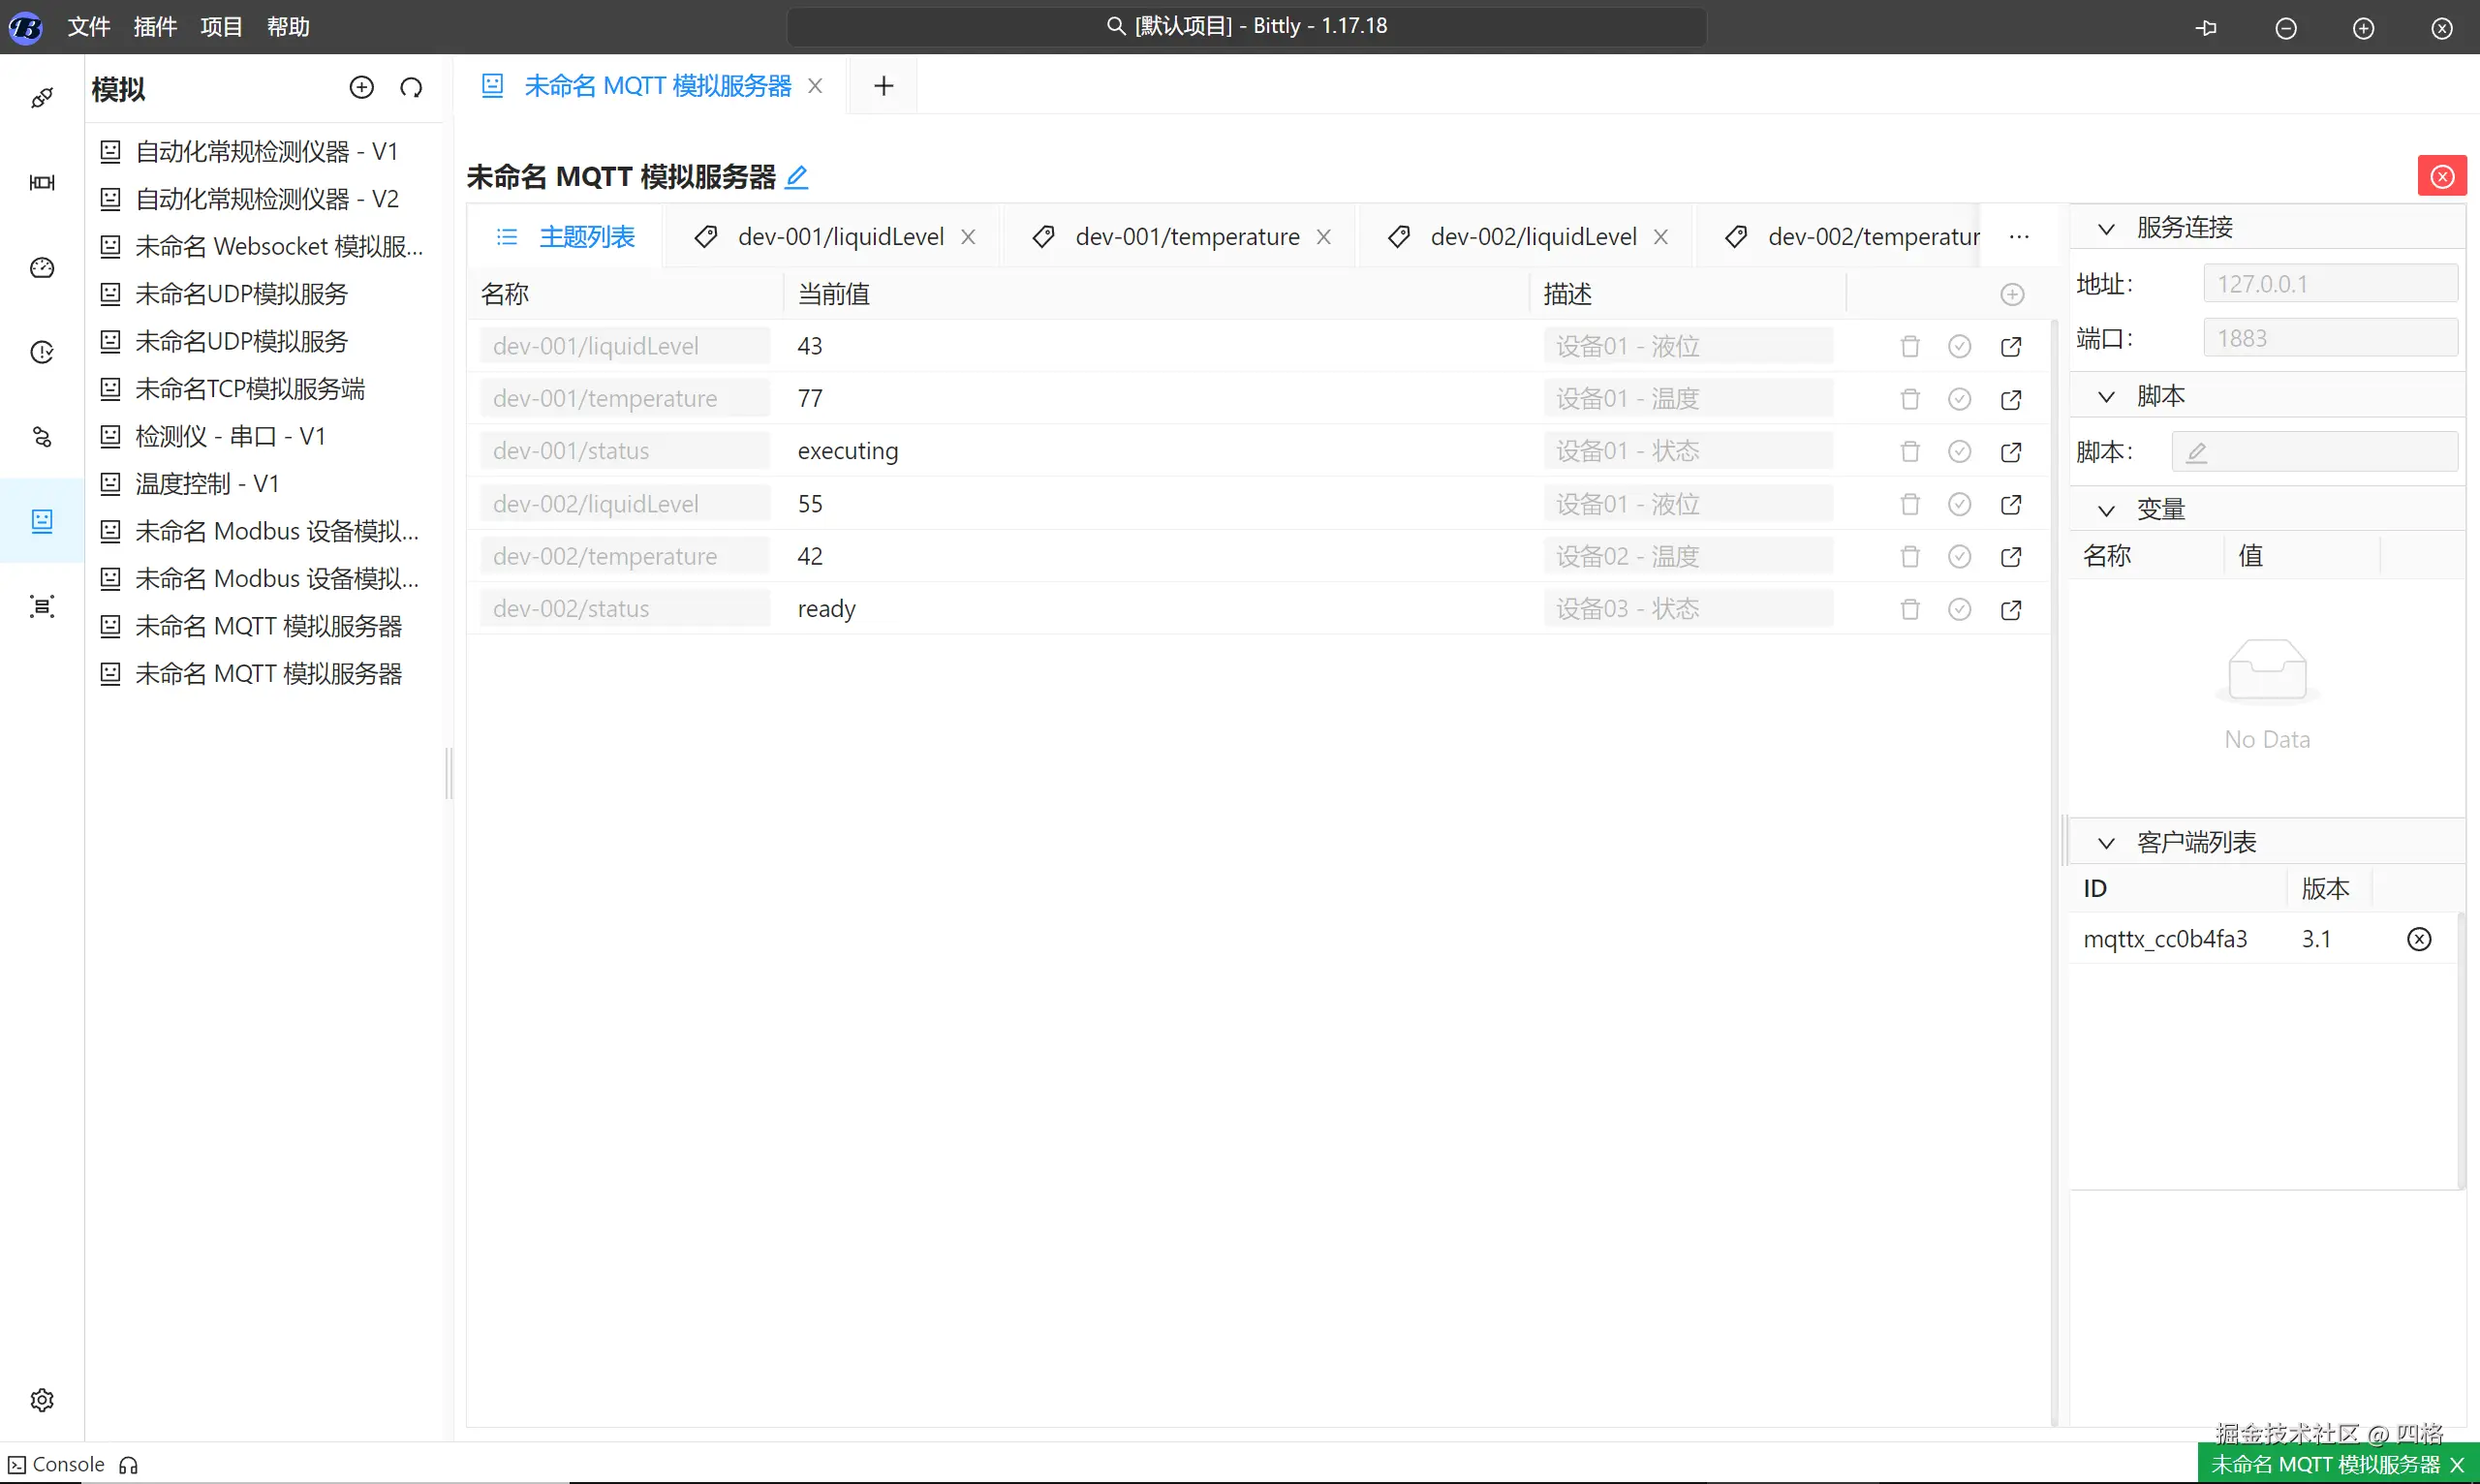This screenshot has width=2480, height=1484.
Task: Open settings gear in left sidebar
Action: coord(42,1399)
